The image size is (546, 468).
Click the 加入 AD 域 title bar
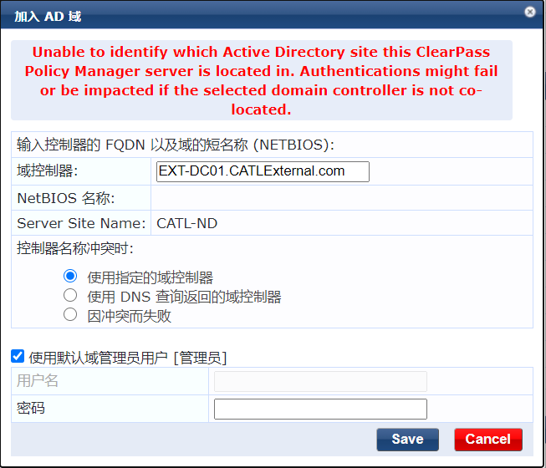tap(251, 13)
